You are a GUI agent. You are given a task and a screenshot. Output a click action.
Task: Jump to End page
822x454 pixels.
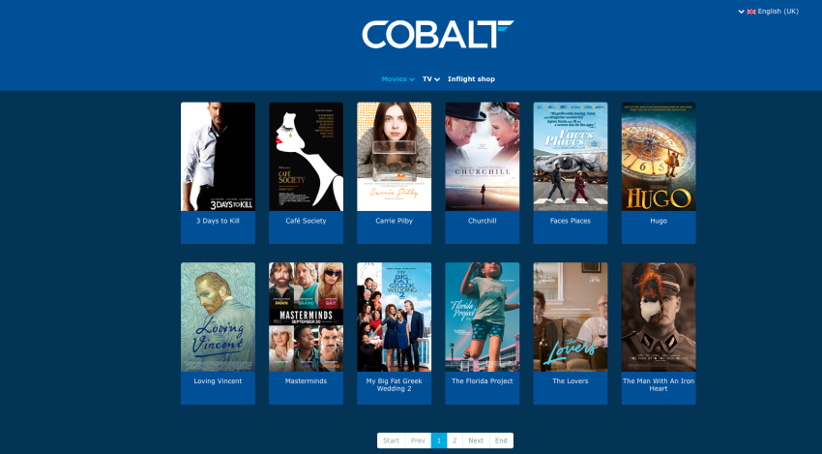[501, 440]
